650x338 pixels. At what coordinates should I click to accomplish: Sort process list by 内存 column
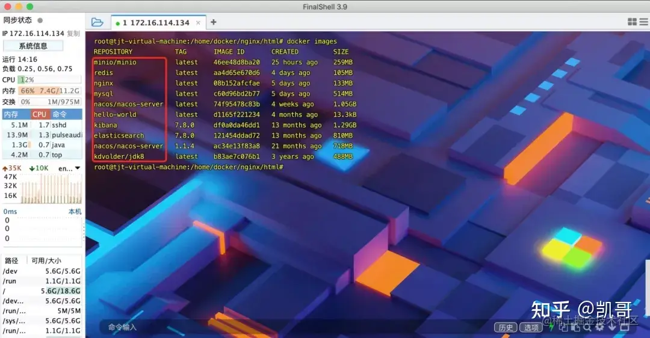[16, 114]
